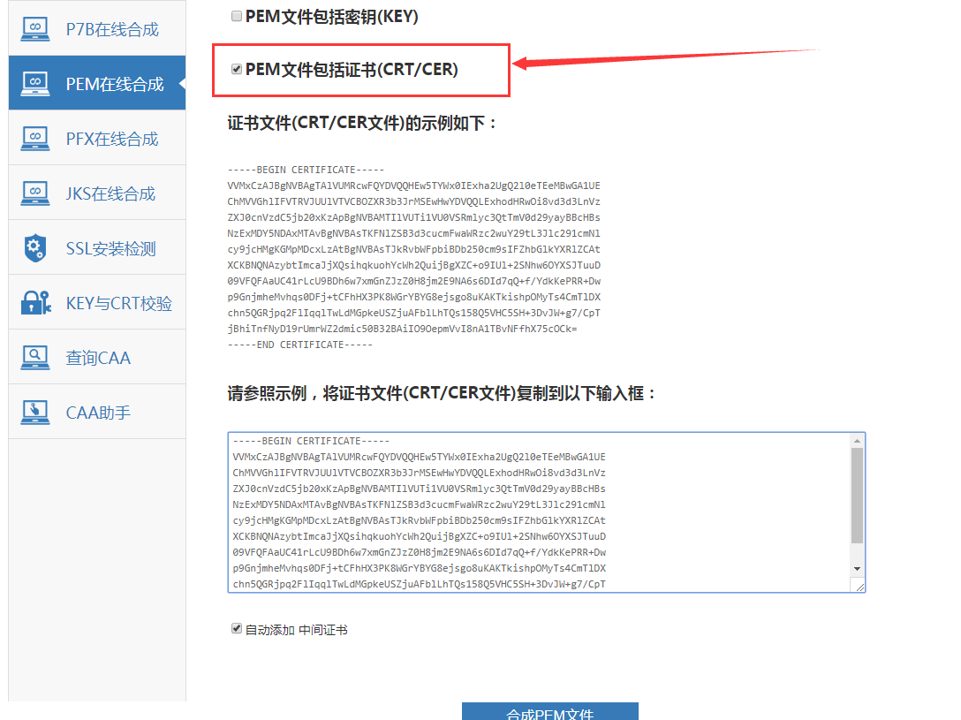Click the JKS在线合成 laptop icon
This screenshot has width=961, height=720.
pyautogui.click(x=35, y=193)
